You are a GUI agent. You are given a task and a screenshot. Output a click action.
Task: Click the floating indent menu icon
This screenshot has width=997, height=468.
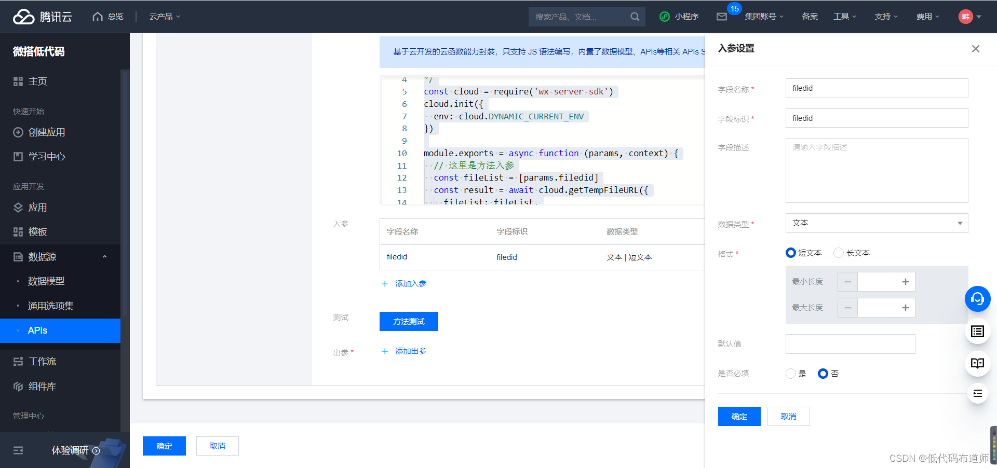pos(978,393)
